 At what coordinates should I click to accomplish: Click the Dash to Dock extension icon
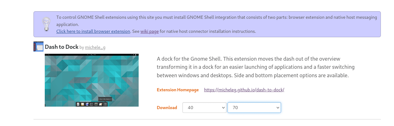38,47
